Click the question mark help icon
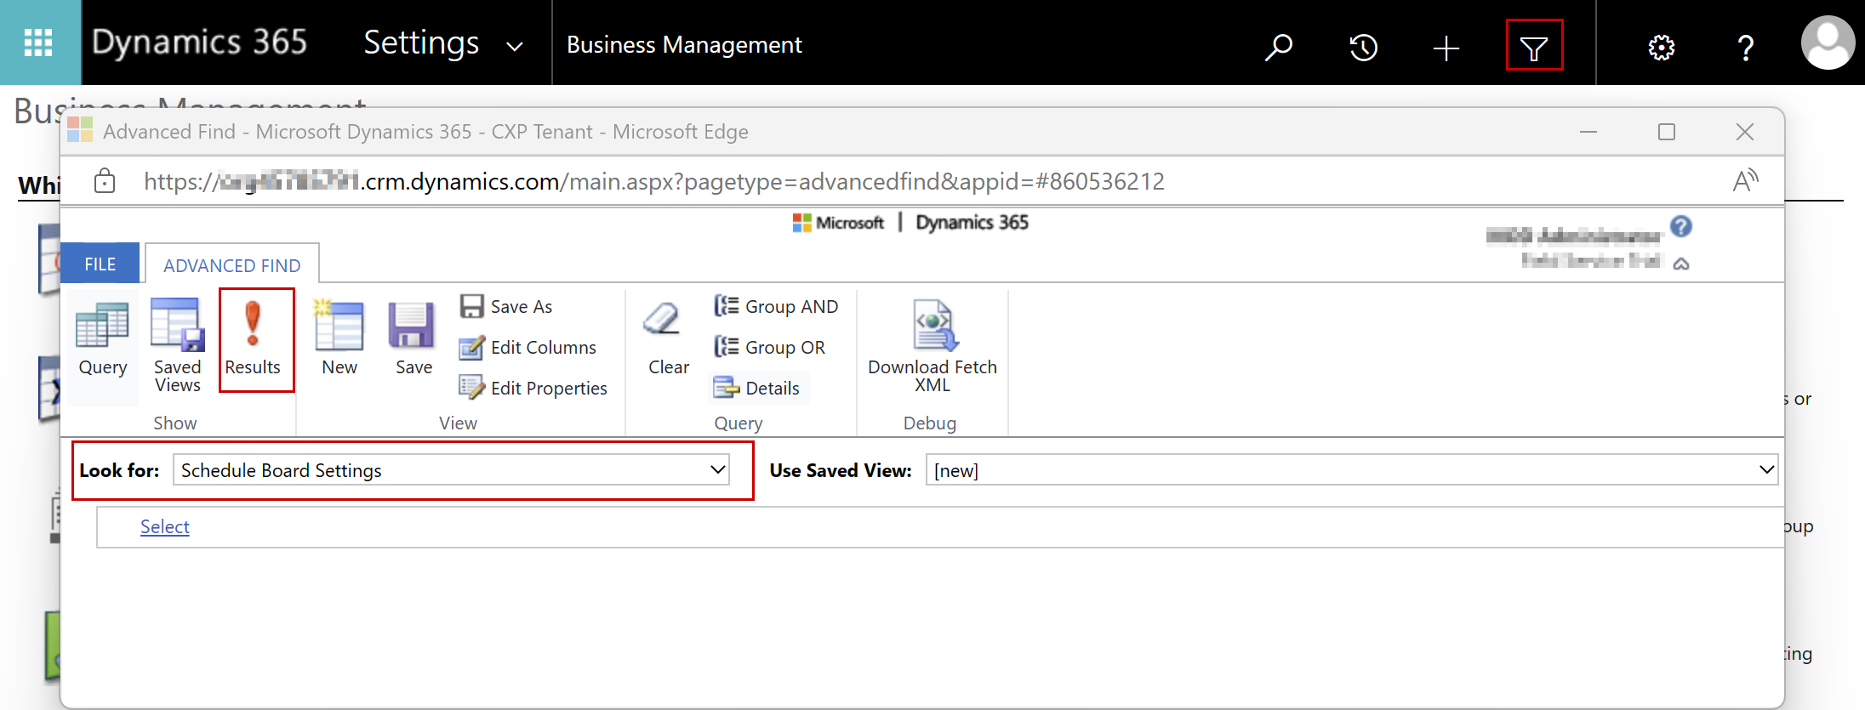Screen dimensions: 1865x710 pos(1745,48)
